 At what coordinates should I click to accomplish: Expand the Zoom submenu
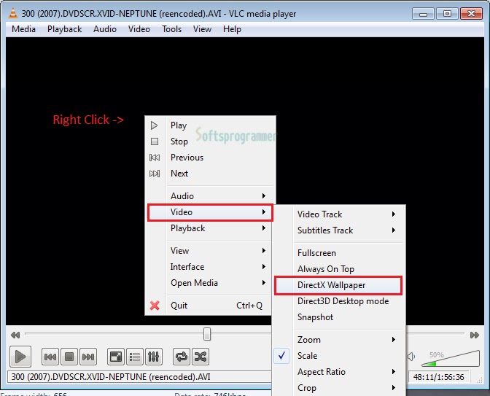coord(340,340)
